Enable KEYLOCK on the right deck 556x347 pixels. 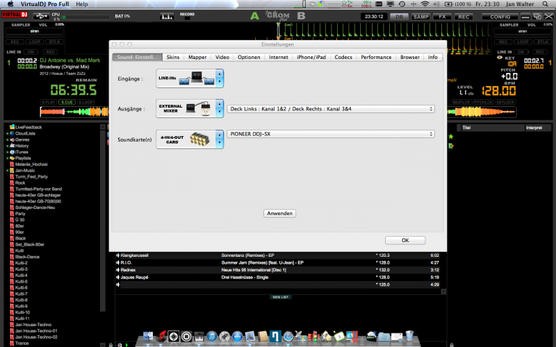505,102
